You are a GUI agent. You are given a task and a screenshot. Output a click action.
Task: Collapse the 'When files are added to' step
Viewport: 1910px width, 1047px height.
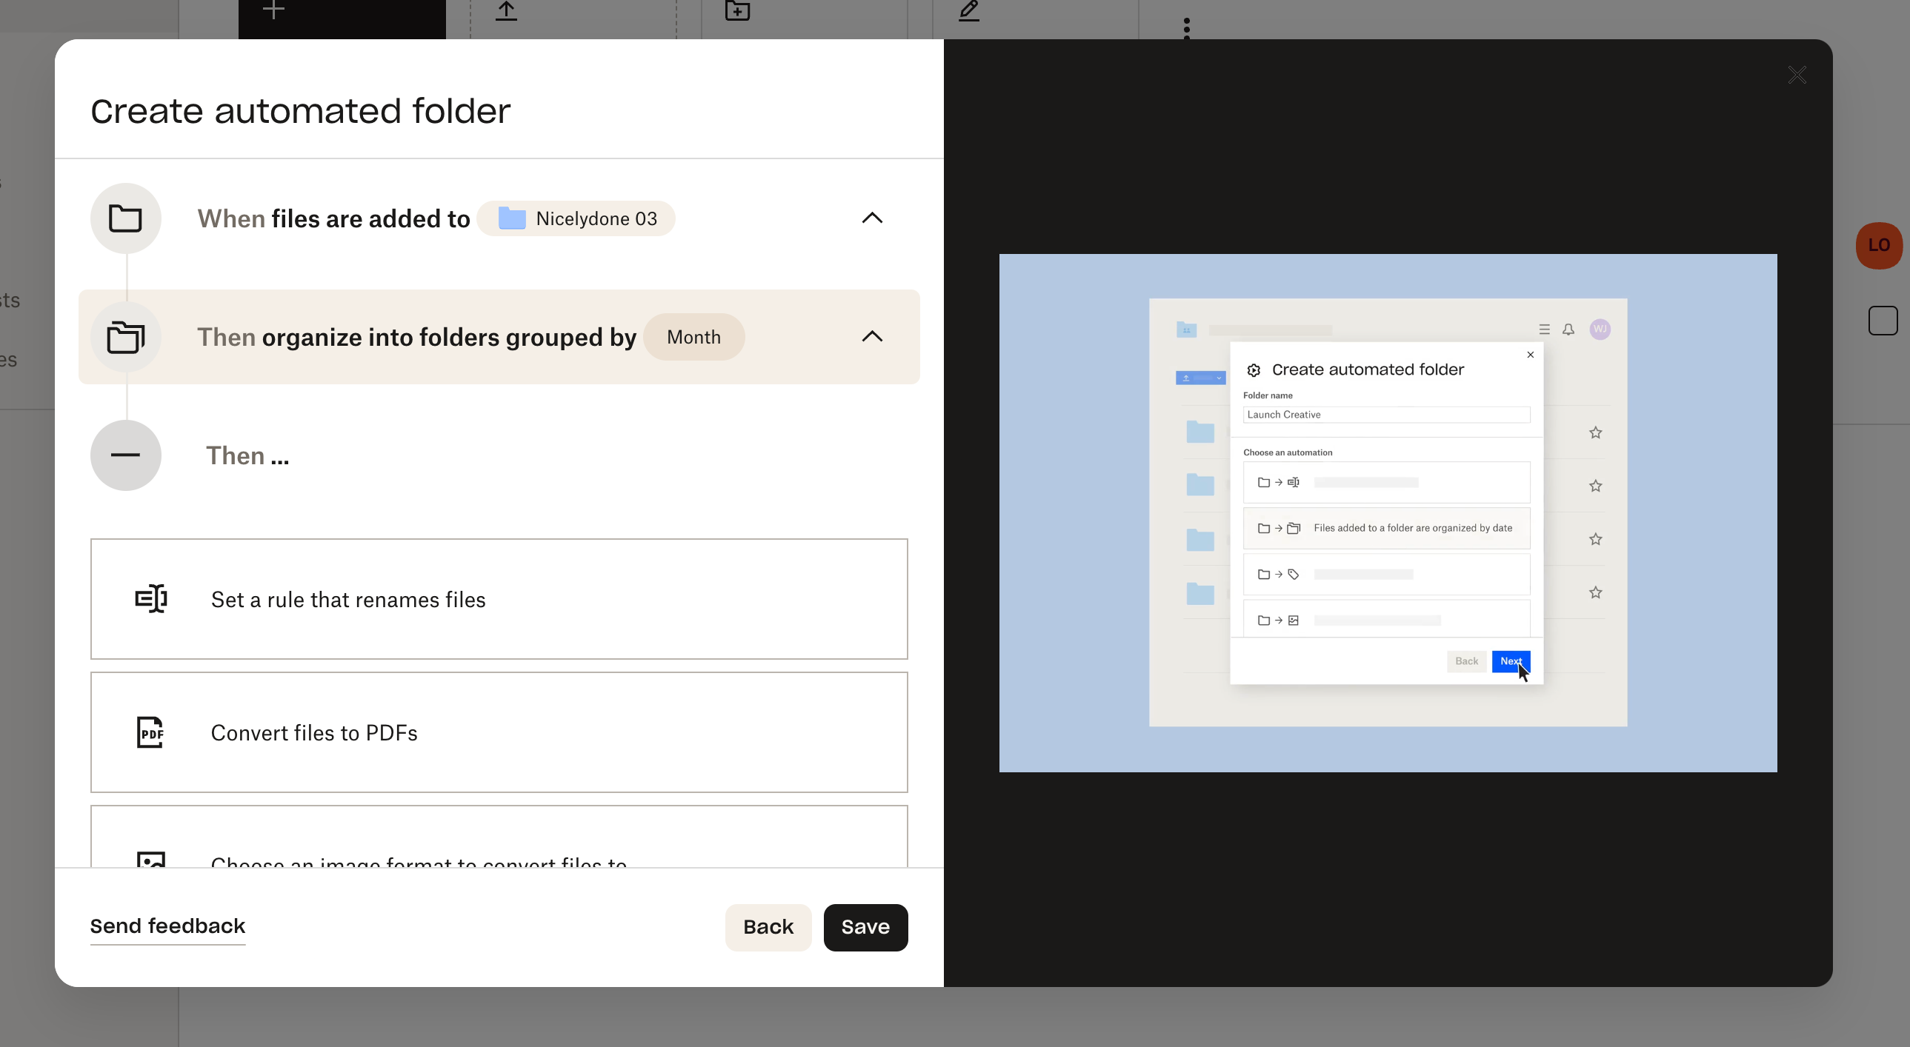(872, 218)
